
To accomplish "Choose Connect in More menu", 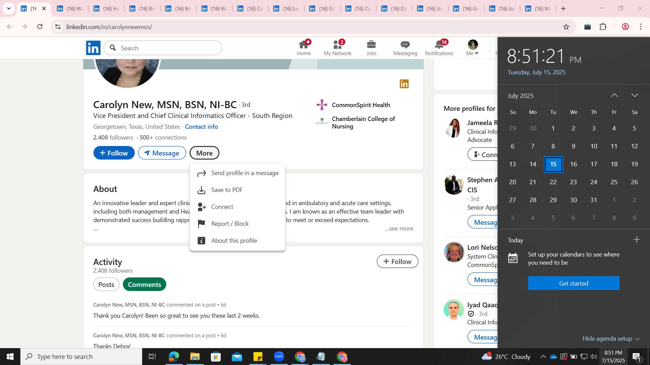I will [x=238, y=207].
